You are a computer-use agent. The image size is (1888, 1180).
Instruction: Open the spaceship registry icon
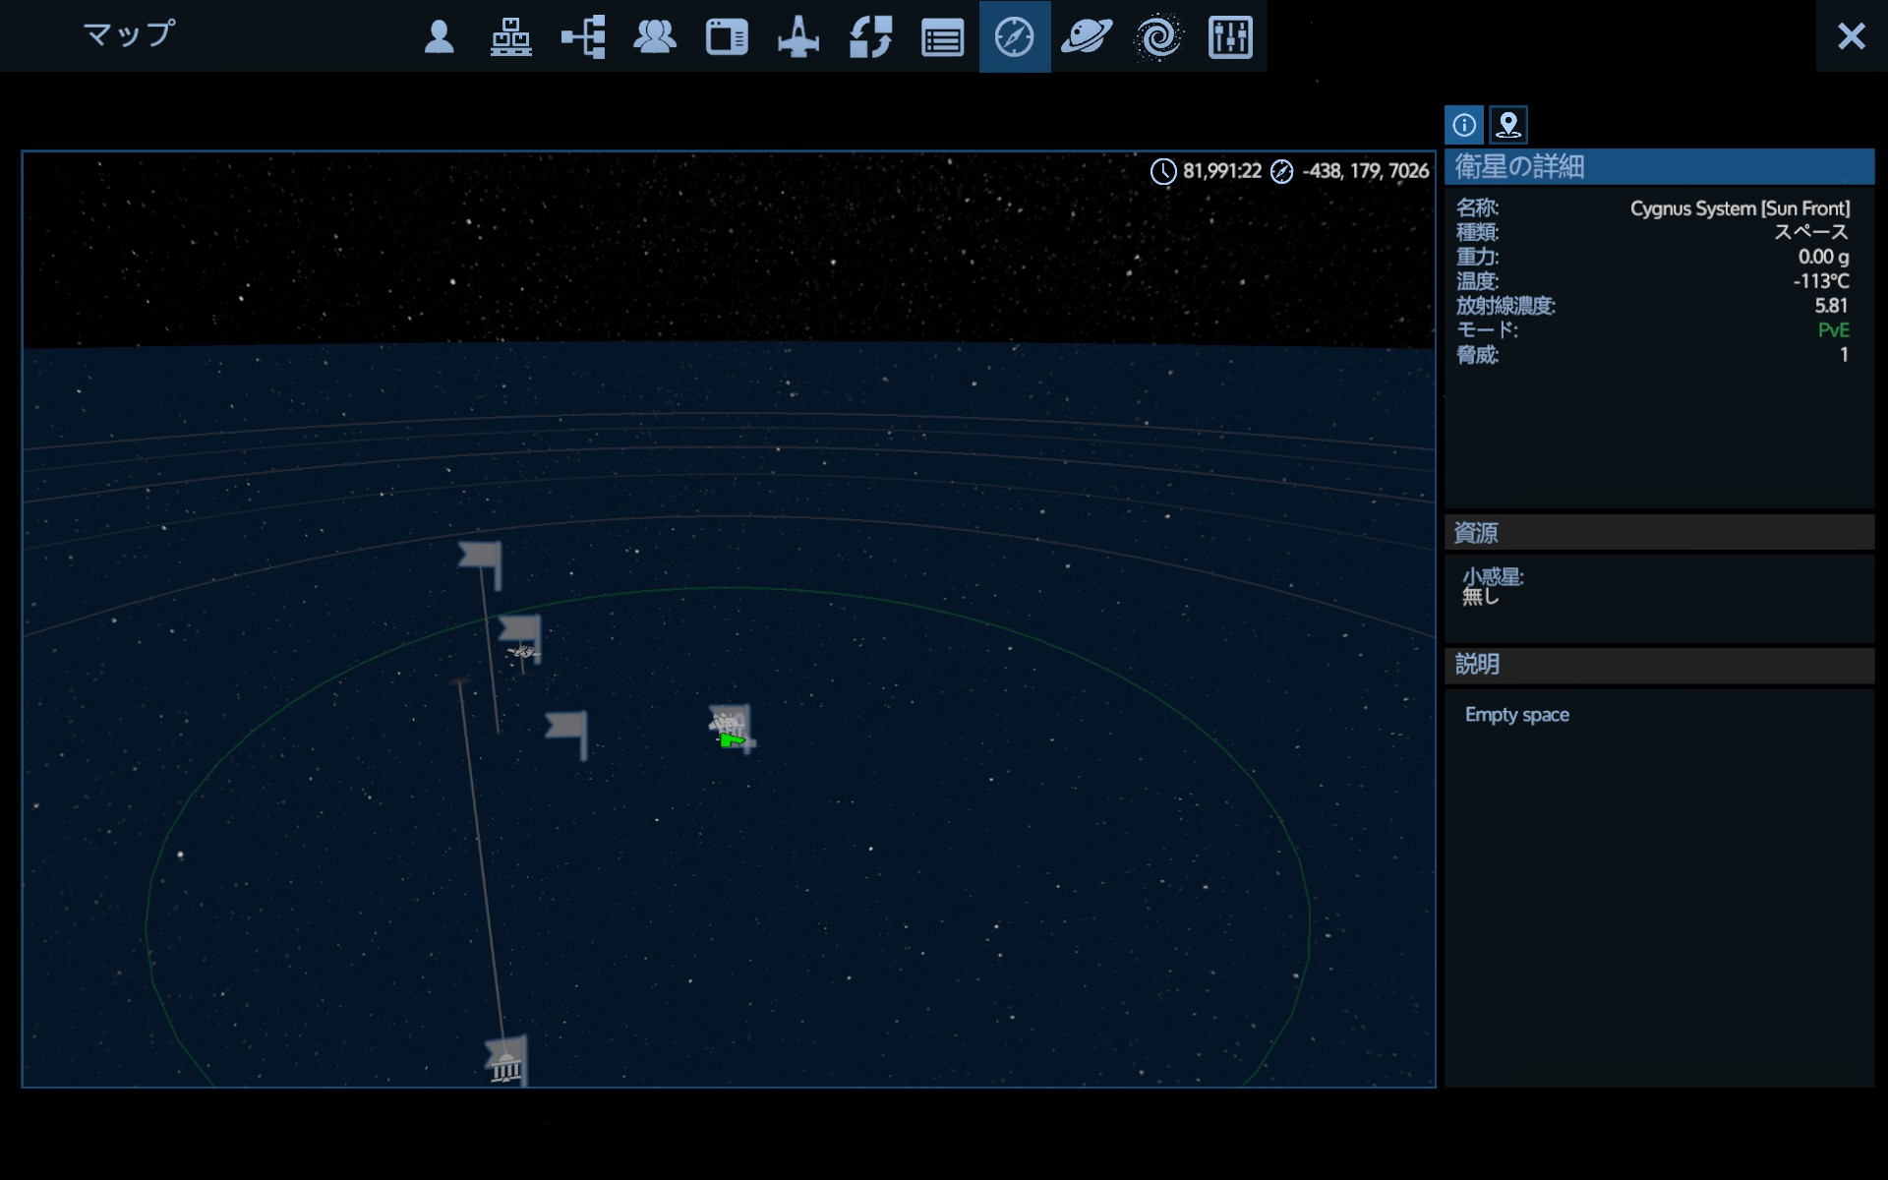tap(798, 37)
